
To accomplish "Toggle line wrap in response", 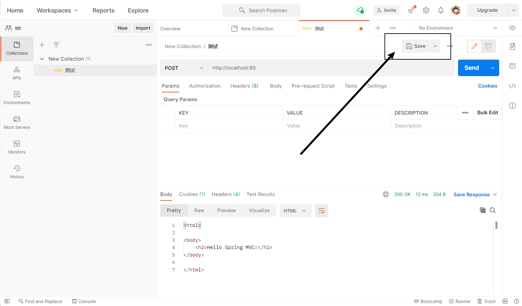I will pyautogui.click(x=322, y=211).
